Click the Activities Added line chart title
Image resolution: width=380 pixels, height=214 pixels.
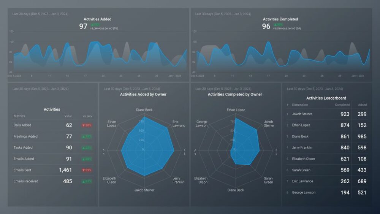click(x=97, y=19)
